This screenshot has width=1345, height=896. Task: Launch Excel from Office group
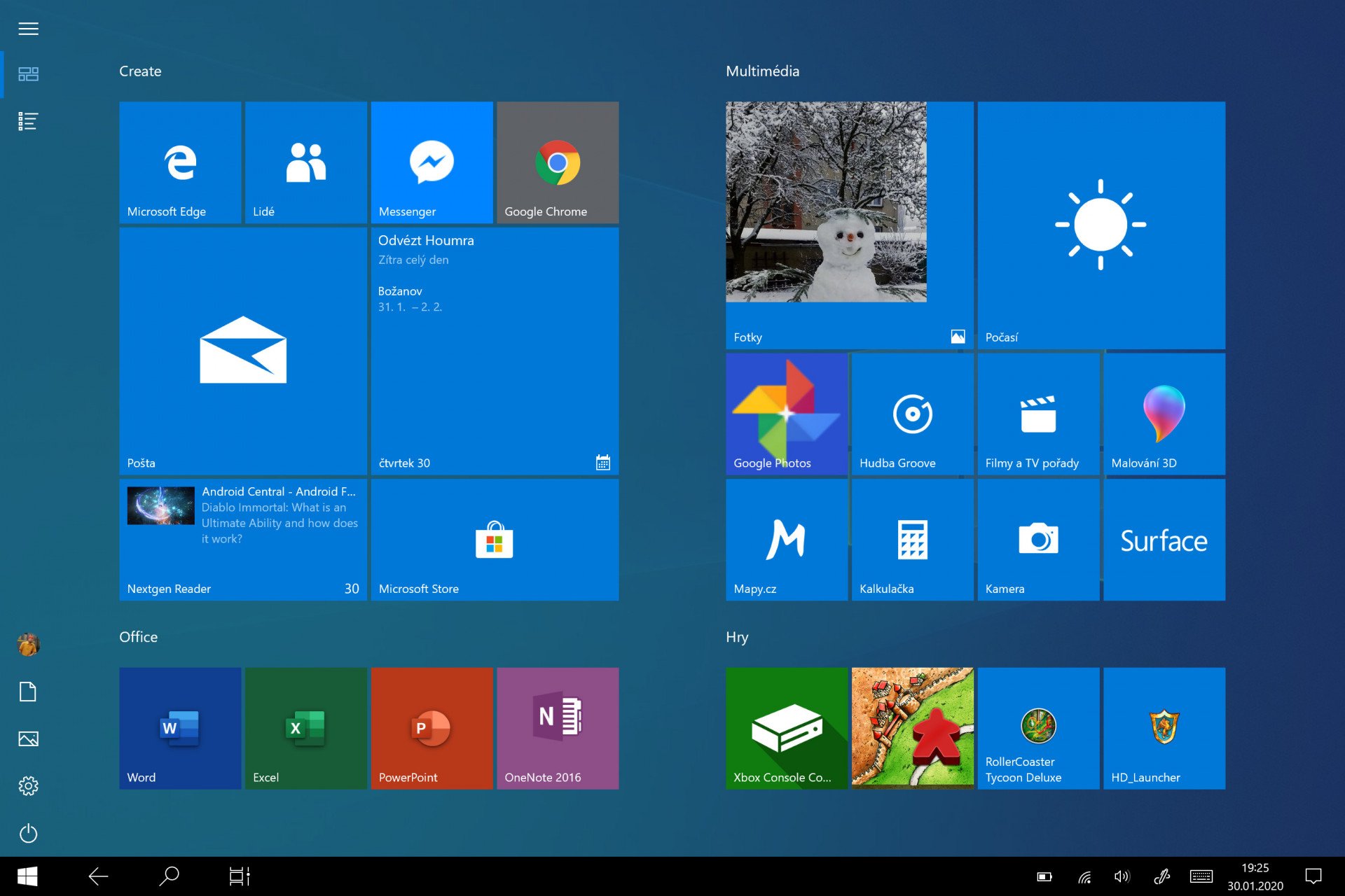(305, 728)
